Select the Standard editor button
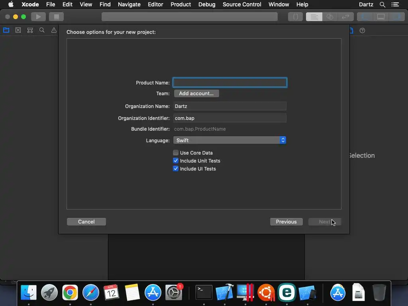This screenshot has width=408, height=306. coord(314,17)
